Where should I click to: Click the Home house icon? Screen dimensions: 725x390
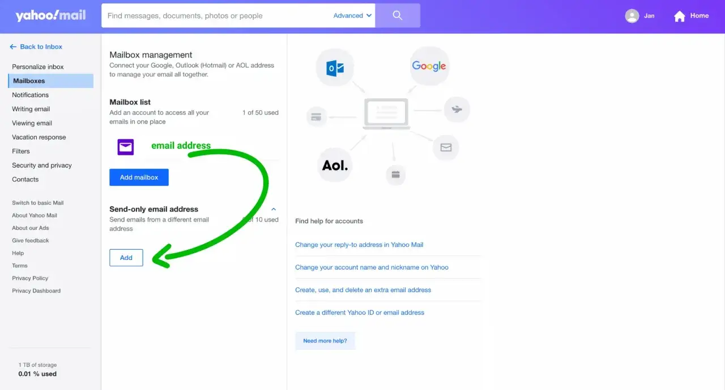pyautogui.click(x=680, y=16)
